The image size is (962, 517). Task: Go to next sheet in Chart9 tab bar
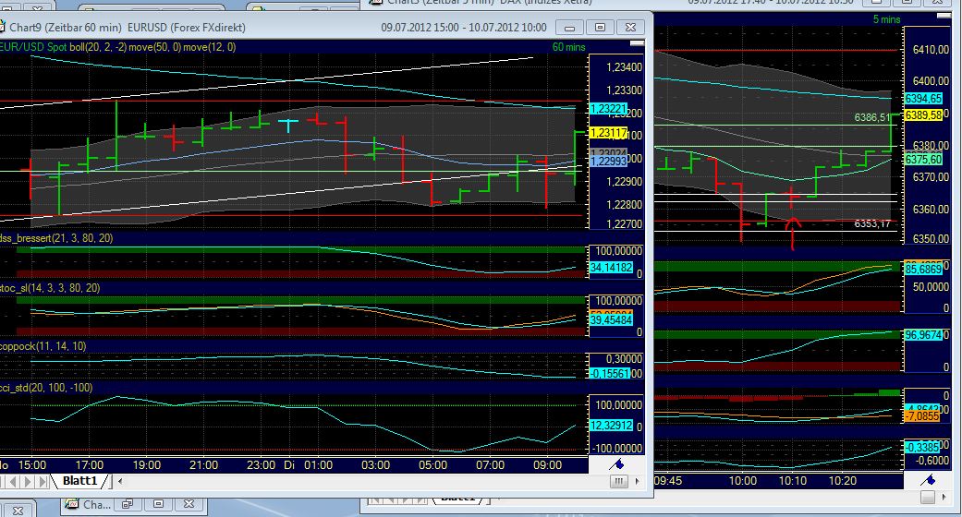coord(28,481)
